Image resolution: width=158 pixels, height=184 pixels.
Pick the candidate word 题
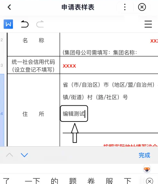tap(73, 181)
